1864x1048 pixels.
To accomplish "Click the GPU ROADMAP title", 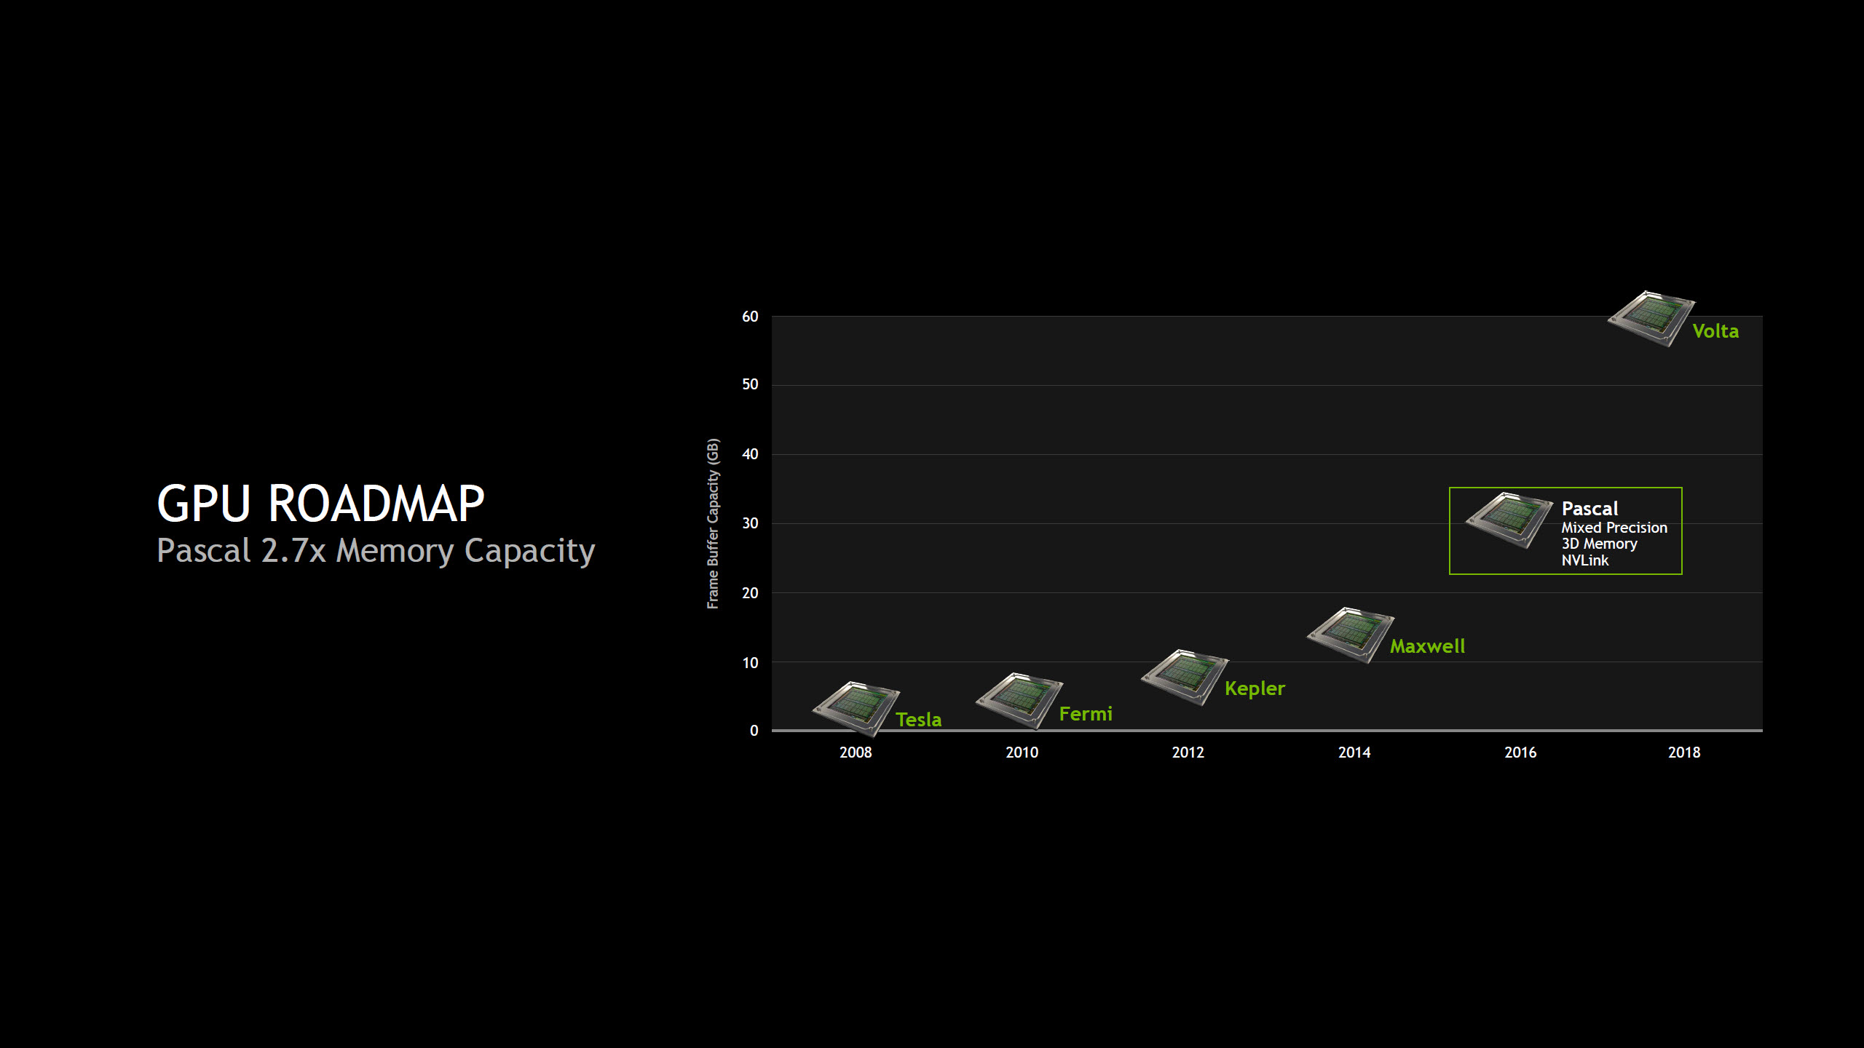I will 320,504.
